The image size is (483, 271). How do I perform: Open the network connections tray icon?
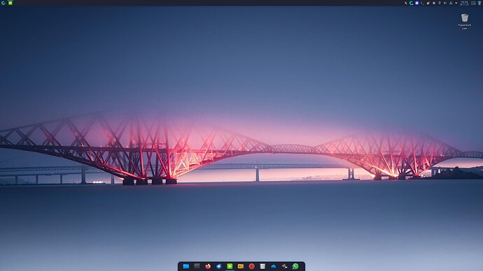click(x=451, y=3)
